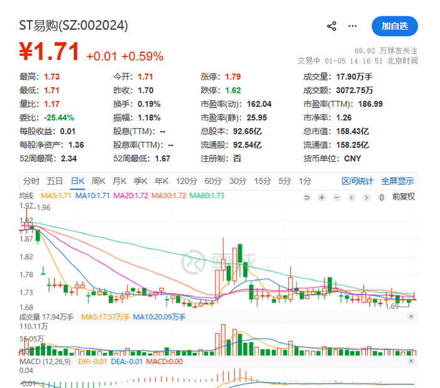Select the 年K chart tab
Viewport: 440px width, 388px height.
pyautogui.click(x=162, y=181)
